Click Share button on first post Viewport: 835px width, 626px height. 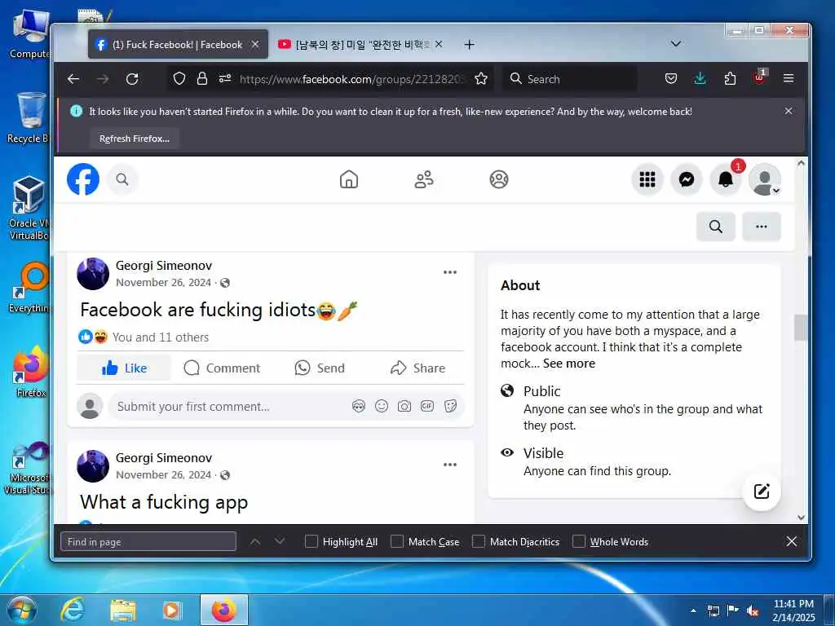(x=417, y=368)
